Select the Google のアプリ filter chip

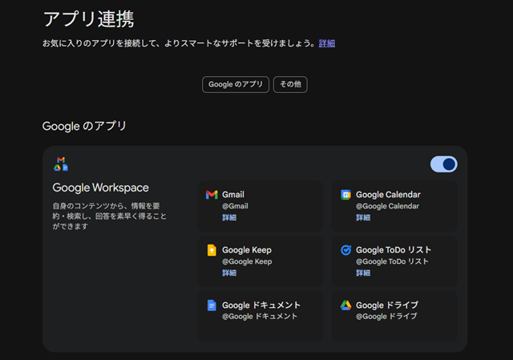(236, 84)
